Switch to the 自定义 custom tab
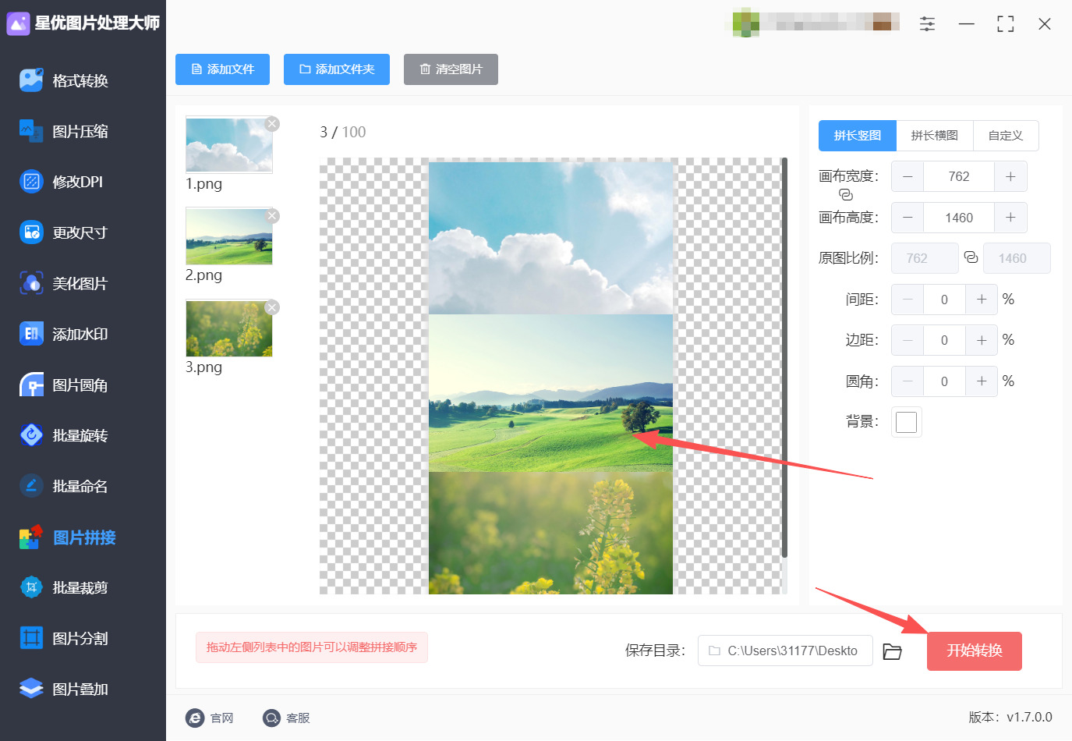The image size is (1072, 741). pyautogui.click(x=1006, y=136)
